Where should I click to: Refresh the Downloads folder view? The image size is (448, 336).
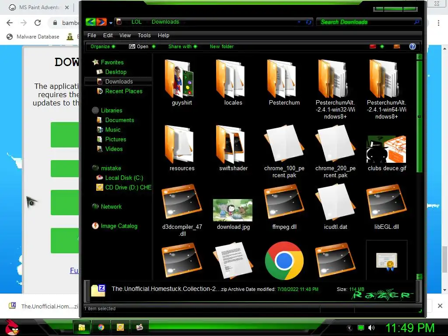pyautogui.click(x=308, y=22)
